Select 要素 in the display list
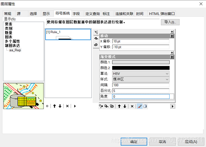The width and height of the screenshot is (206, 147). click(x=9, y=24)
